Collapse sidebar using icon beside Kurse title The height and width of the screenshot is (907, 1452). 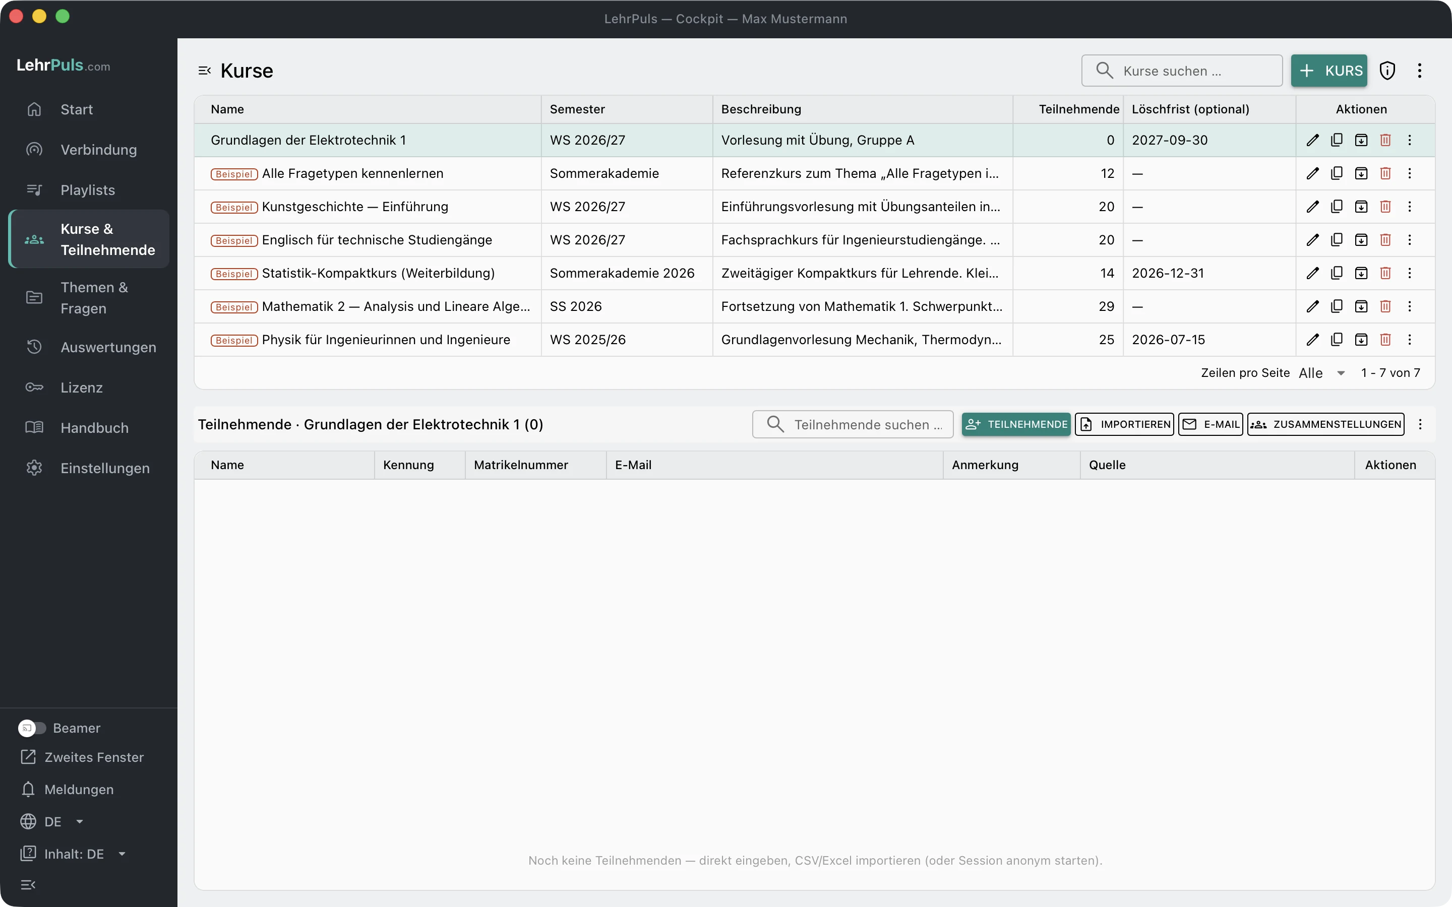click(x=205, y=71)
